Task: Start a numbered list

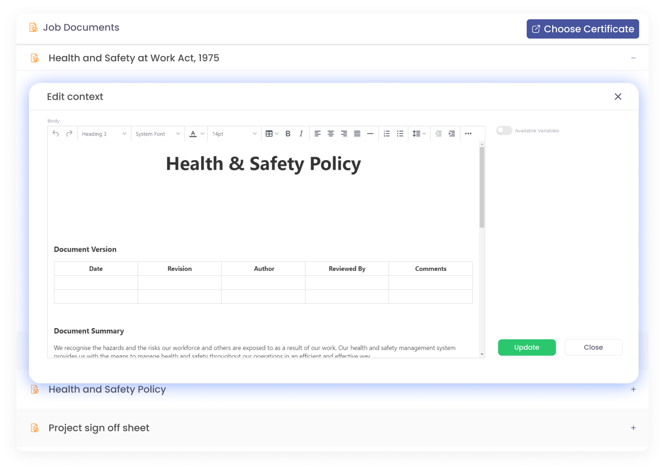Action: (x=386, y=134)
